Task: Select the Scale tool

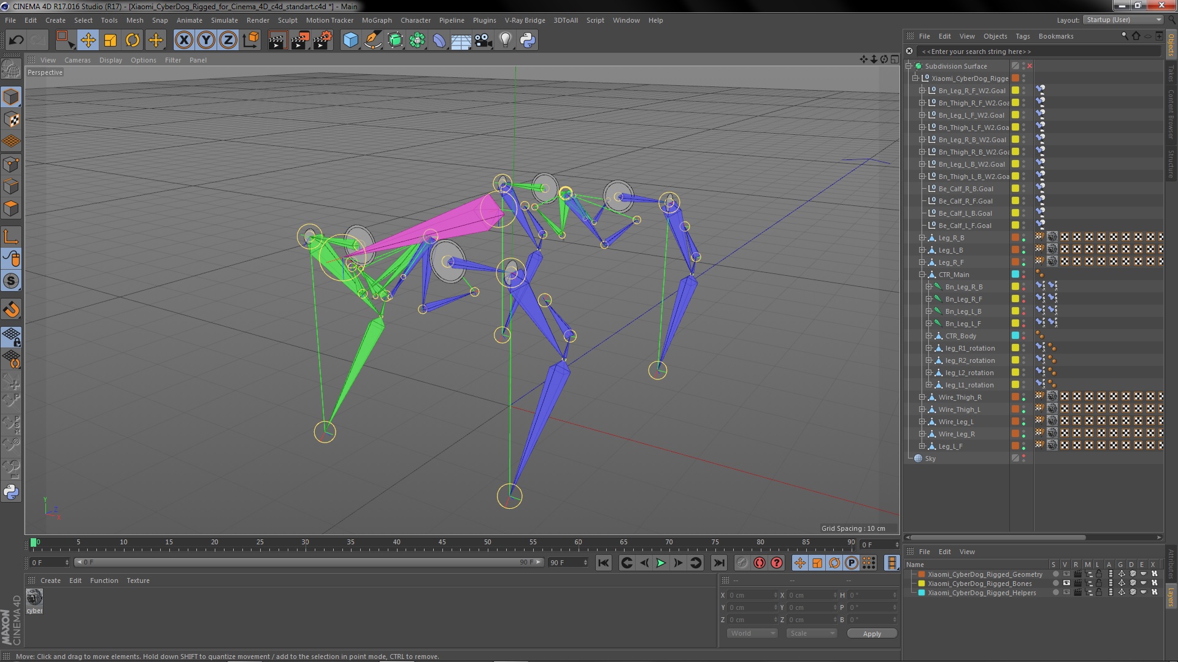Action: tap(110, 40)
